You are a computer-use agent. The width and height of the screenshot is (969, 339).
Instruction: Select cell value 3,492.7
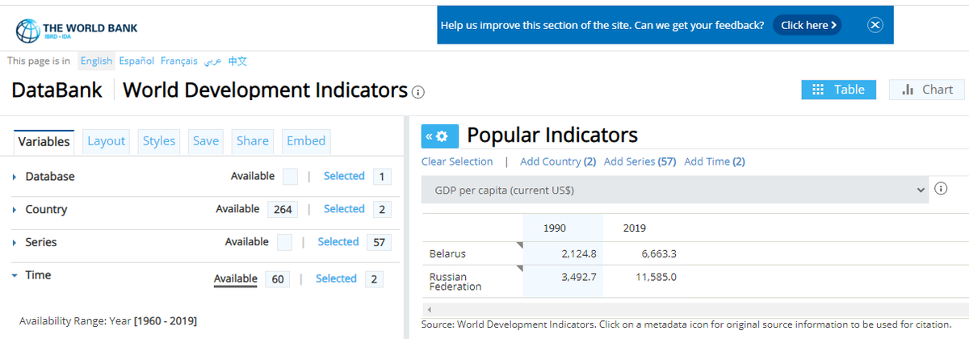click(x=579, y=278)
